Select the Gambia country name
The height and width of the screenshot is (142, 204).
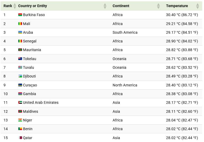(x=29, y=94)
